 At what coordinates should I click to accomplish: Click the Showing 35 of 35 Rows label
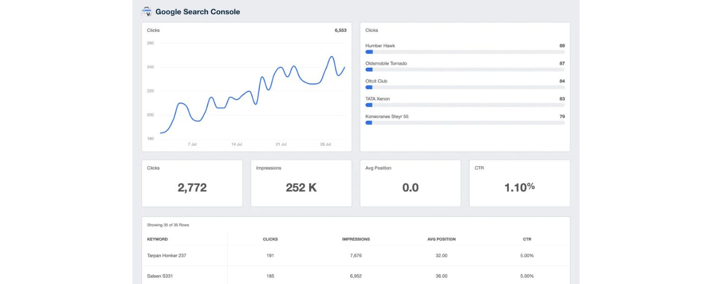(x=167, y=225)
